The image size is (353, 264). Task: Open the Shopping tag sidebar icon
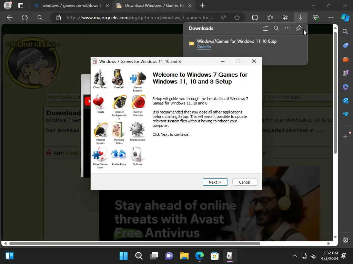click(345, 45)
